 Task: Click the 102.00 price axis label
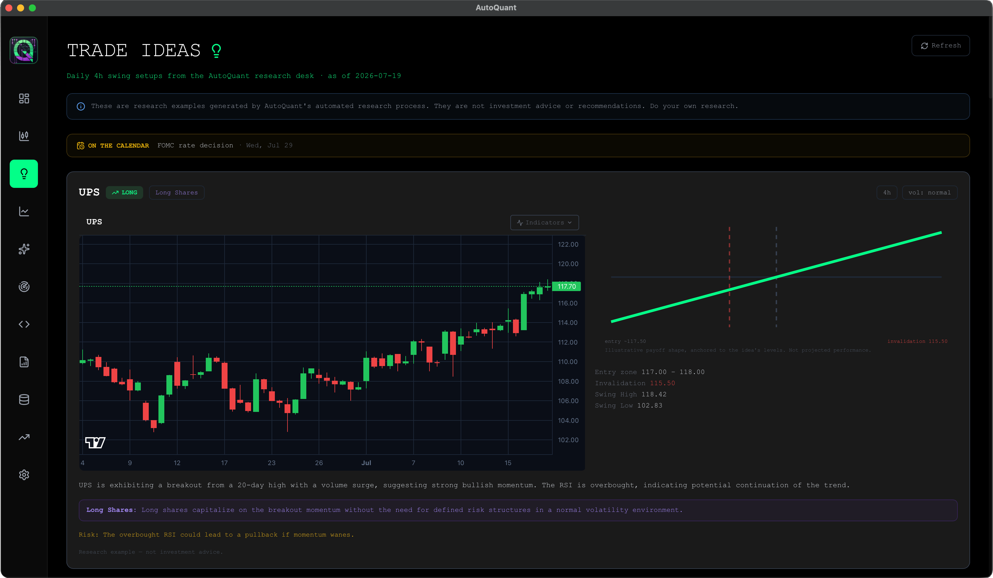point(568,440)
